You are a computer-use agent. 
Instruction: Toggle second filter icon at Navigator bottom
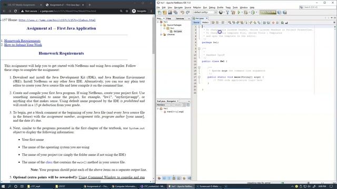tap(164, 178)
